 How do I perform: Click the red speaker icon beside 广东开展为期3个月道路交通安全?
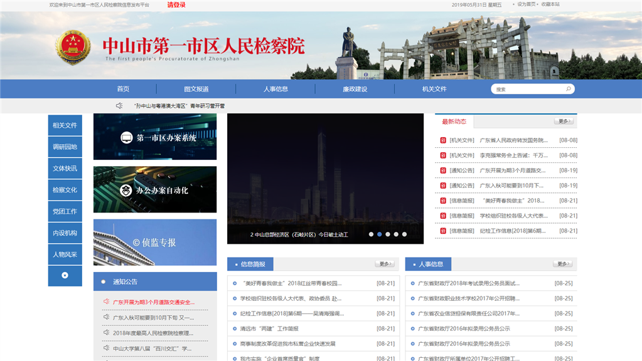107,301
